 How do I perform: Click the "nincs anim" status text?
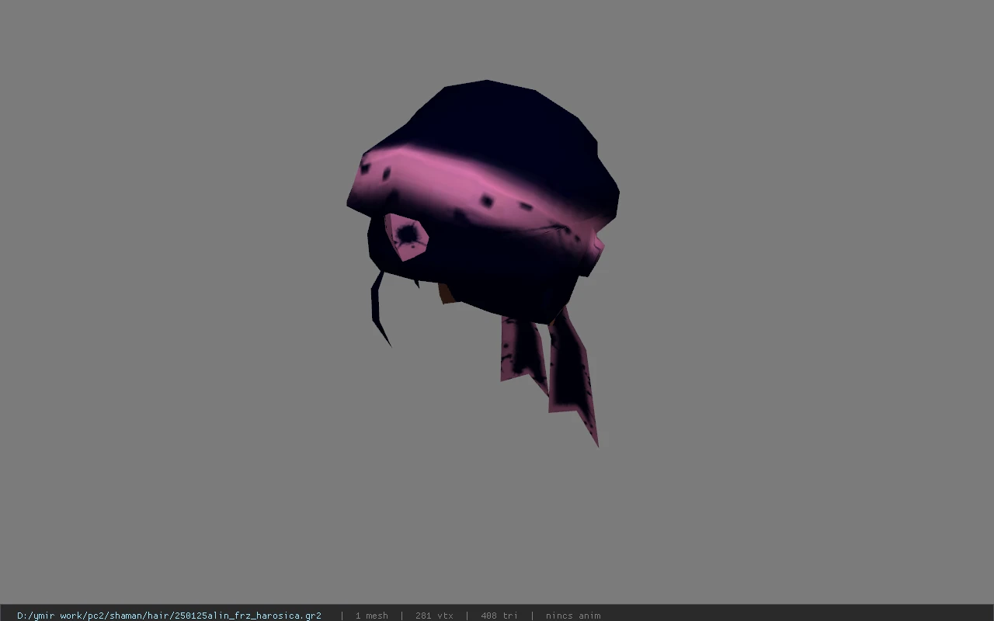[573, 616]
